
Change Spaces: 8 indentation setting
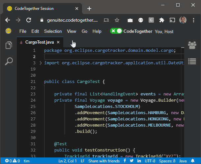[x=167, y=161]
